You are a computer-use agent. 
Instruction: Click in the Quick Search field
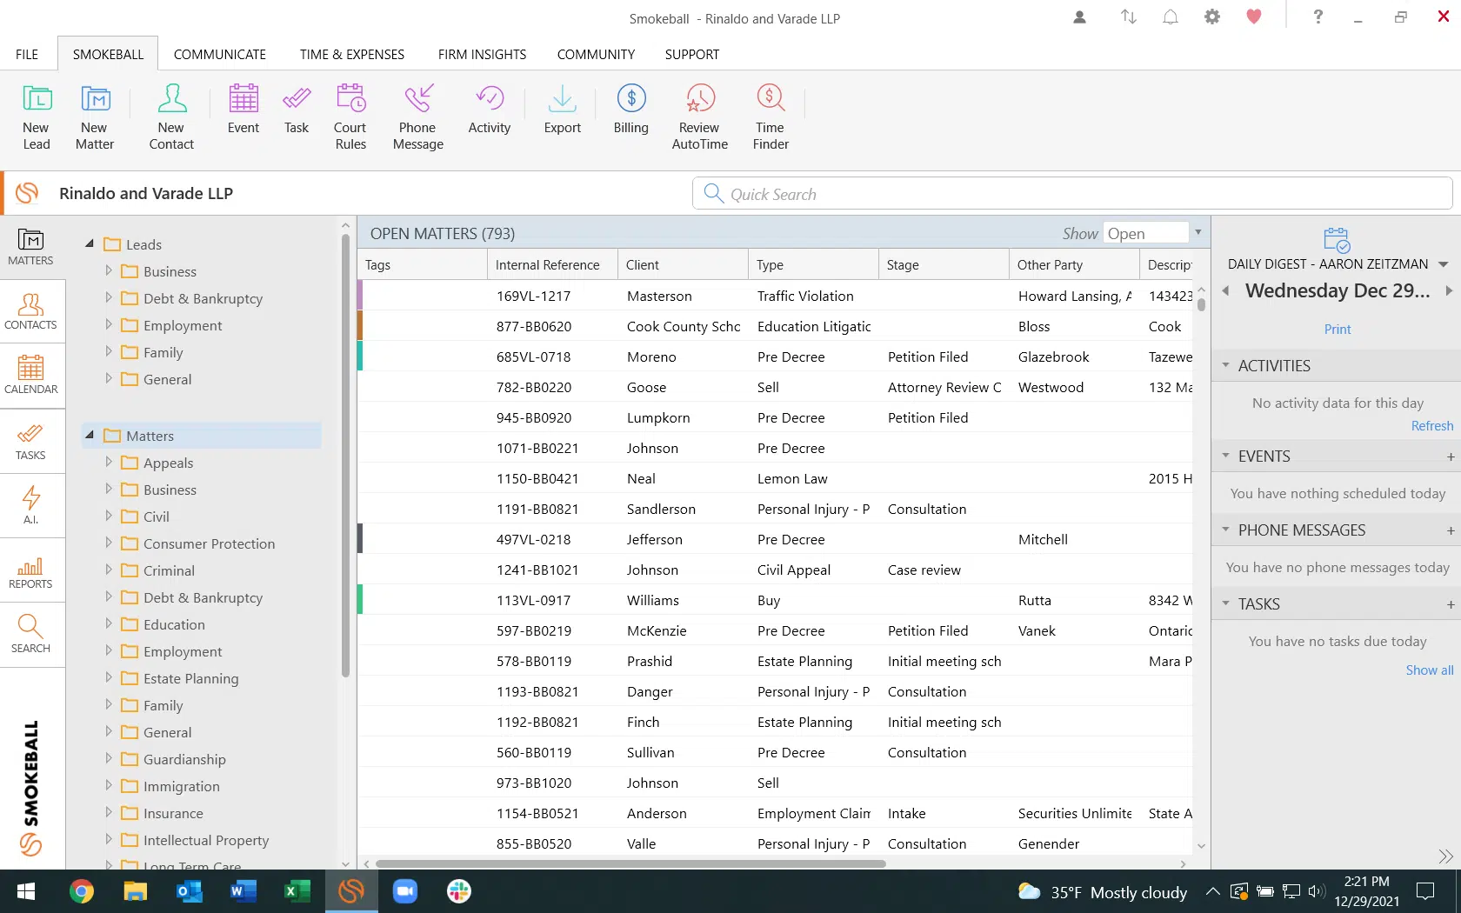(x=957, y=193)
